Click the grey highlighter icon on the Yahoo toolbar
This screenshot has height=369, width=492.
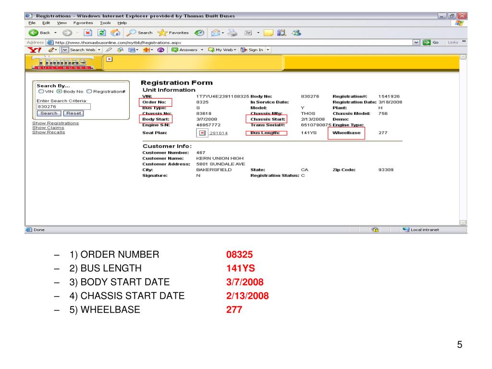(109, 50)
